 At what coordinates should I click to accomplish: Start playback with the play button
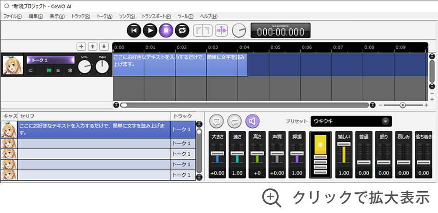point(150,30)
